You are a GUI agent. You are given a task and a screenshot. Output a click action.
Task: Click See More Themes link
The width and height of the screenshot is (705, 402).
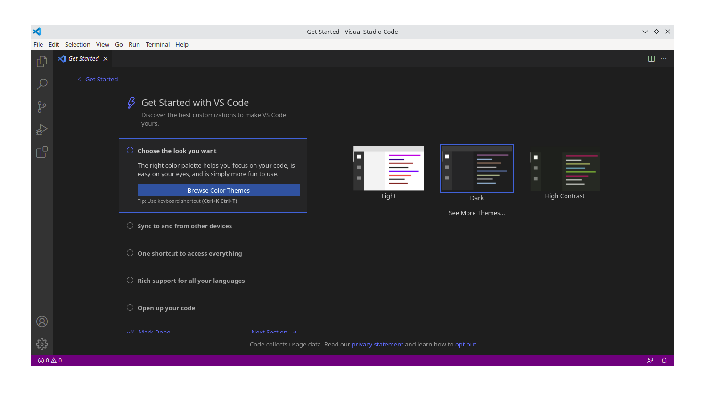(476, 213)
